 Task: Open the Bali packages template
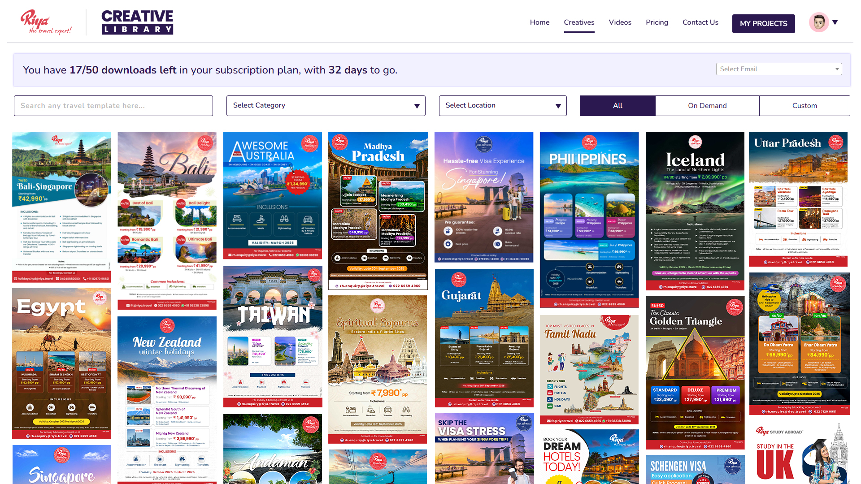click(x=167, y=221)
